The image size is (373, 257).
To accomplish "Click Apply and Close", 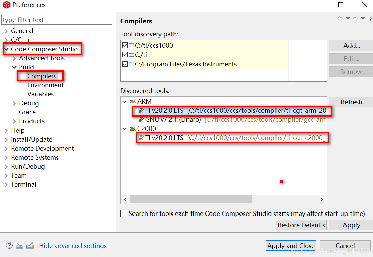I will [291, 246].
